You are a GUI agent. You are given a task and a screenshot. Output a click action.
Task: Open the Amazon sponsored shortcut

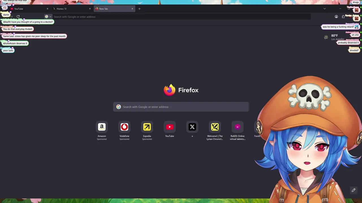point(102,127)
